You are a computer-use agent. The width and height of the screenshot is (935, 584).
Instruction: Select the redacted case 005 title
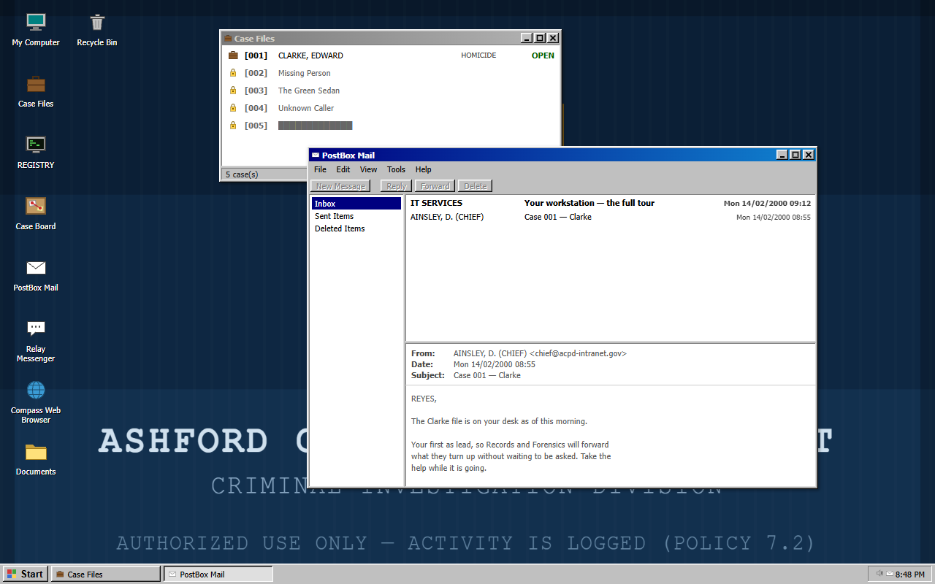click(316, 126)
